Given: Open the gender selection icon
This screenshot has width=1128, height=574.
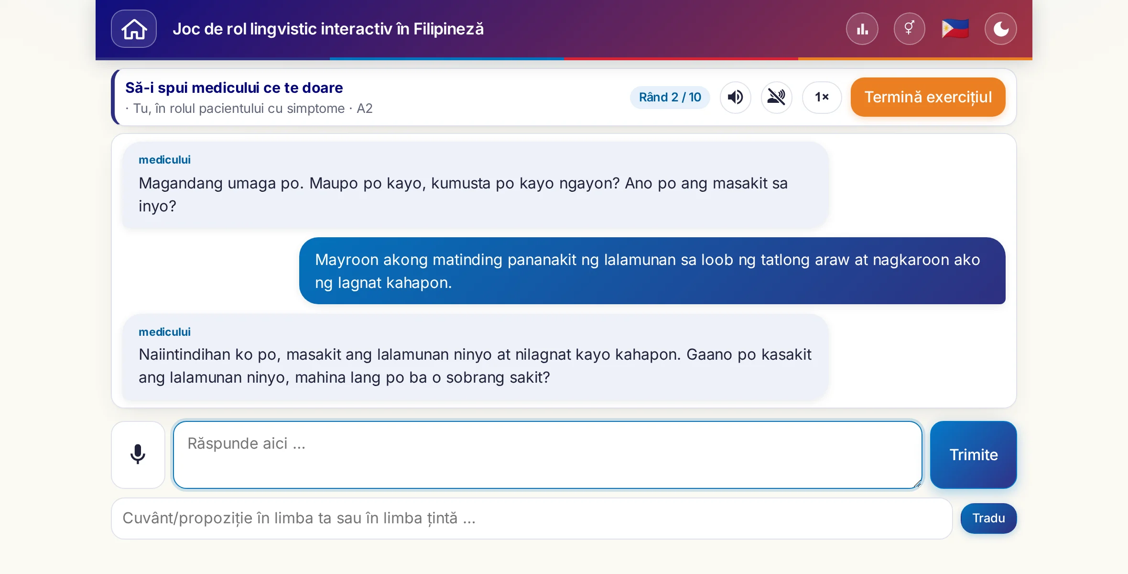Looking at the screenshot, I should 909,29.
